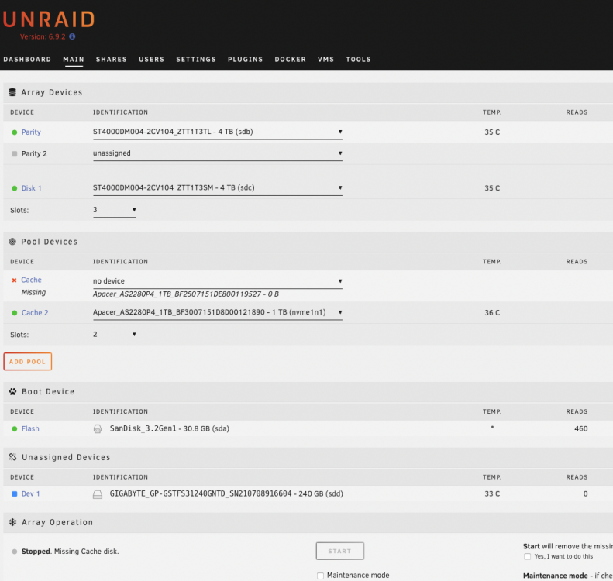The height and width of the screenshot is (581, 613).
Task: Click the GIGABYTE disk drive icon
Action: (98, 494)
